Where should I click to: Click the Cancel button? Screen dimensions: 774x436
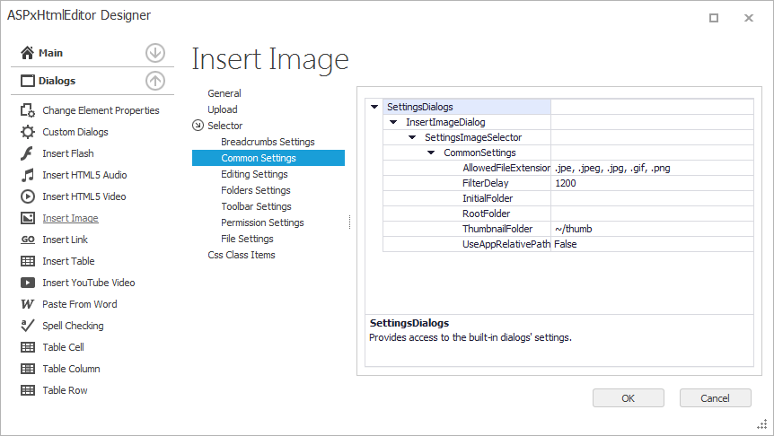(x=715, y=398)
